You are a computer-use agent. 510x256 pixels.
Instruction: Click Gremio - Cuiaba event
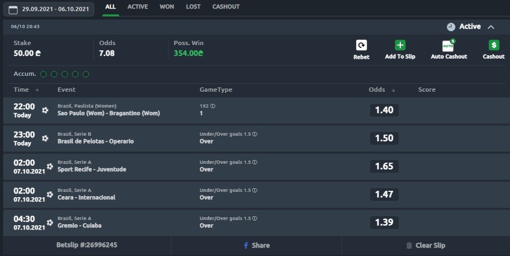coord(80,225)
